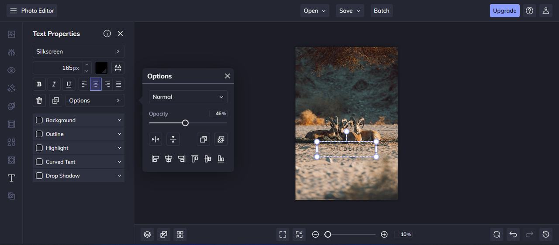
Task: Select the Text tool in sidebar
Action: point(11,178)
